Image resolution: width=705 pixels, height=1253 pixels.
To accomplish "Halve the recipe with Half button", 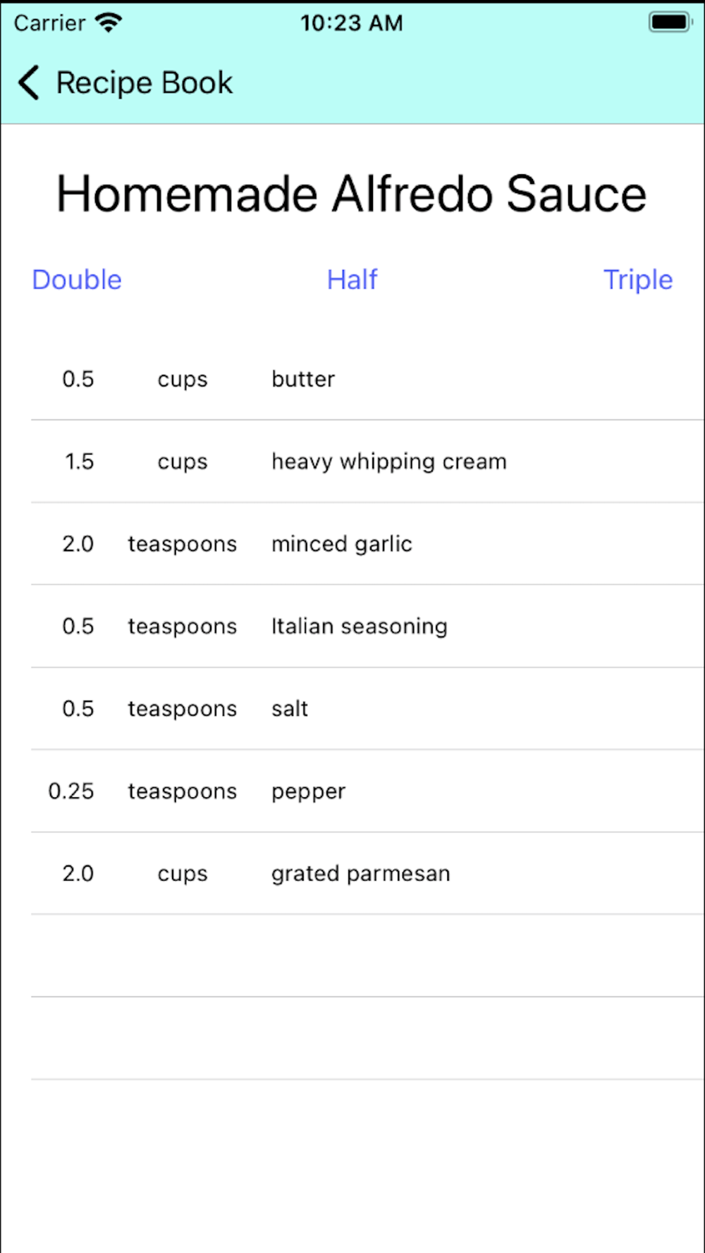I will click(x=352, y=280).
